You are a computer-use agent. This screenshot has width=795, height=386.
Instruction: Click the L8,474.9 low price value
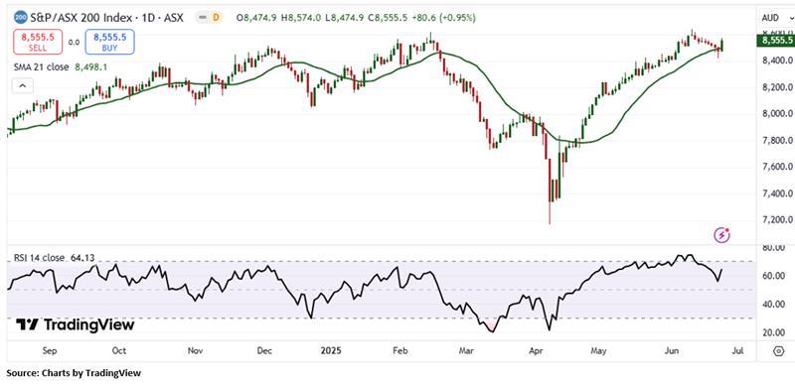pyautogui.click(x=345, y=18)
